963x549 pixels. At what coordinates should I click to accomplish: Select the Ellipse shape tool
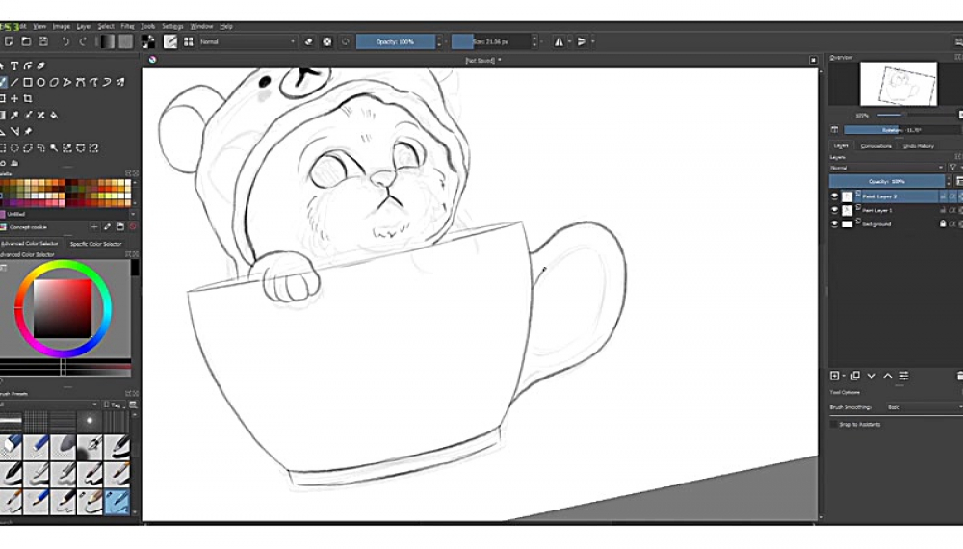[40, 82]
